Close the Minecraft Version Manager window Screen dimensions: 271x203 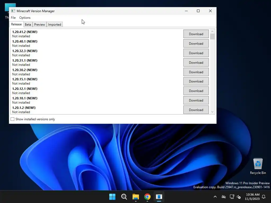tap(210, 11)
